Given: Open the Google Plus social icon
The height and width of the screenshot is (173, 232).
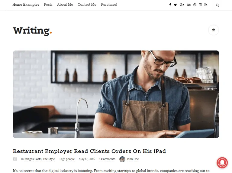Looking at the screenshot, I should pyautogui.click(x=182, y=5).
